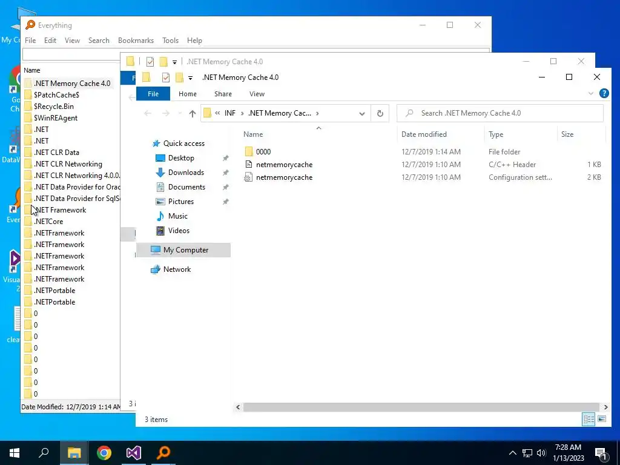Select $PatchCache$ in Everything results

(56, 95)
